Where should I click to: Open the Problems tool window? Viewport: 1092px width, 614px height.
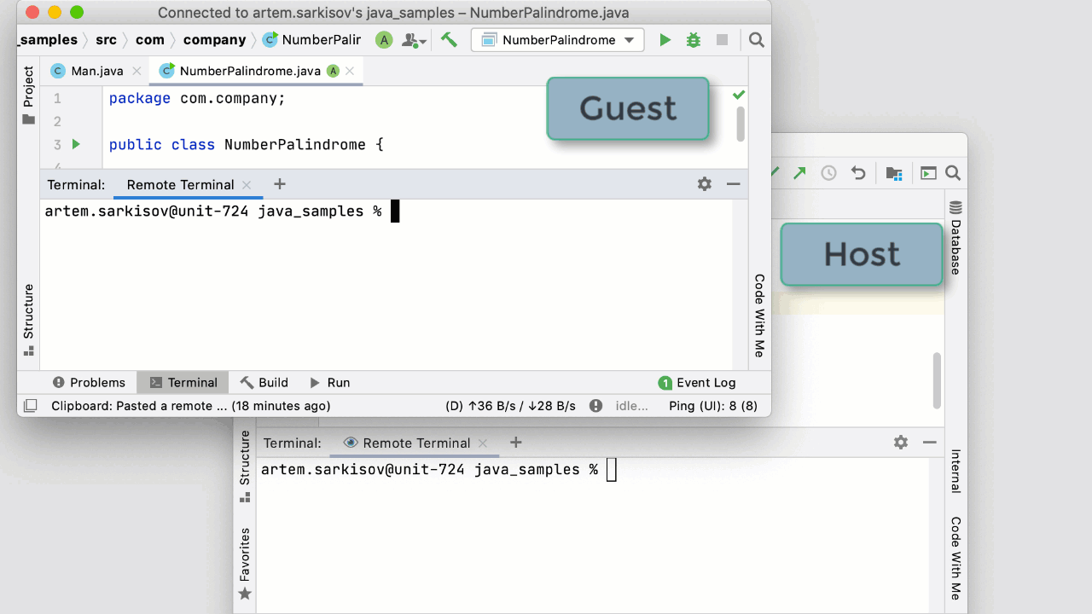(89, 383)
